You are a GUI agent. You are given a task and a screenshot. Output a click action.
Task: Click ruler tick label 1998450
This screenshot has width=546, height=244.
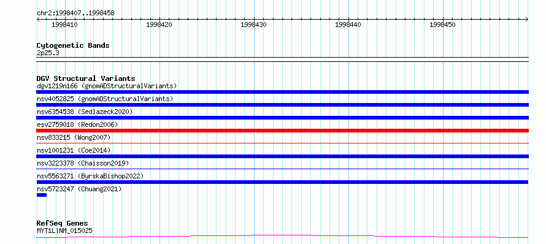point(442,25)
